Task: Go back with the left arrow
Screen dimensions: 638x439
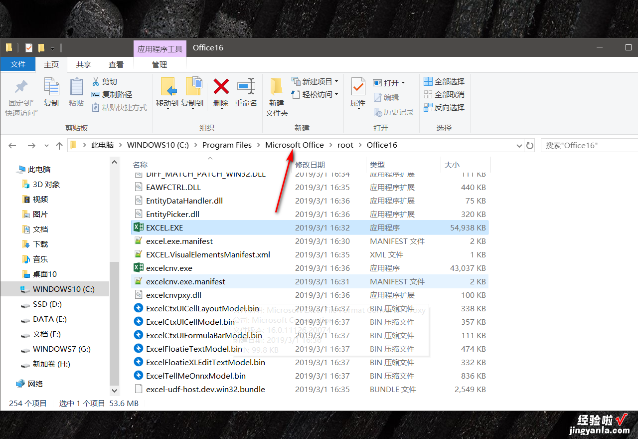Action: click(12, 145)
